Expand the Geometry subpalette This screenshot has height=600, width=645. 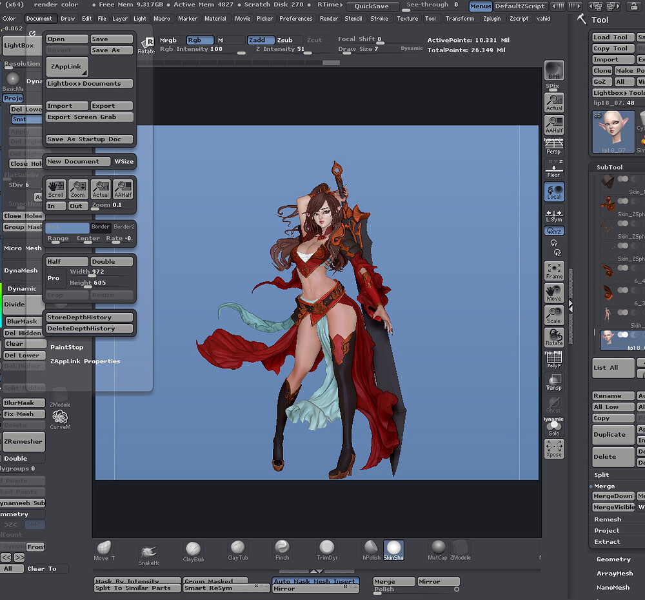(613, 559)
